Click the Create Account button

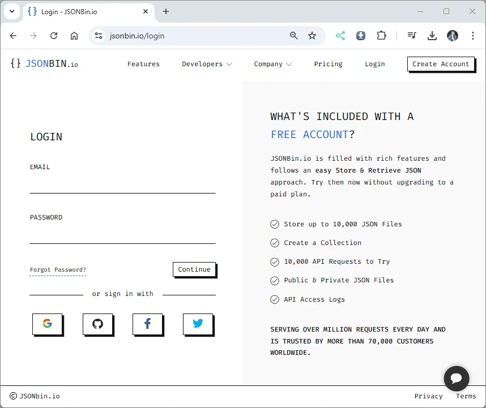(x=441, y=64)
